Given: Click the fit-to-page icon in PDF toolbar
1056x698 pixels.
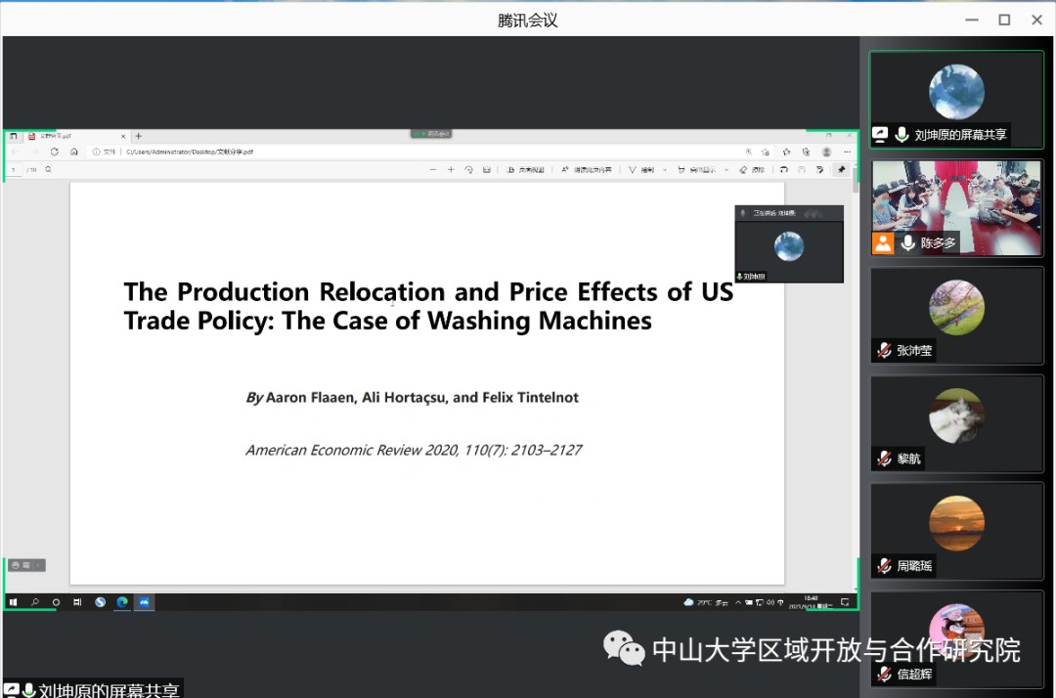Looking at the screenshot, I should click(487, 170).
